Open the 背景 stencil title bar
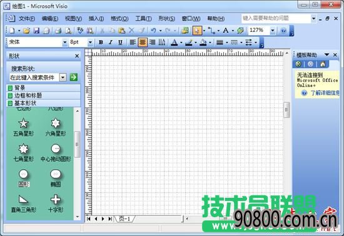 coord(43,88)
